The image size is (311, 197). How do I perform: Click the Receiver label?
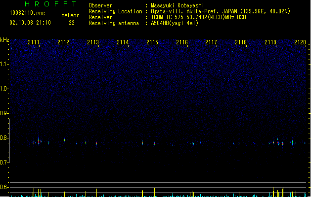[x=100, y=17]
